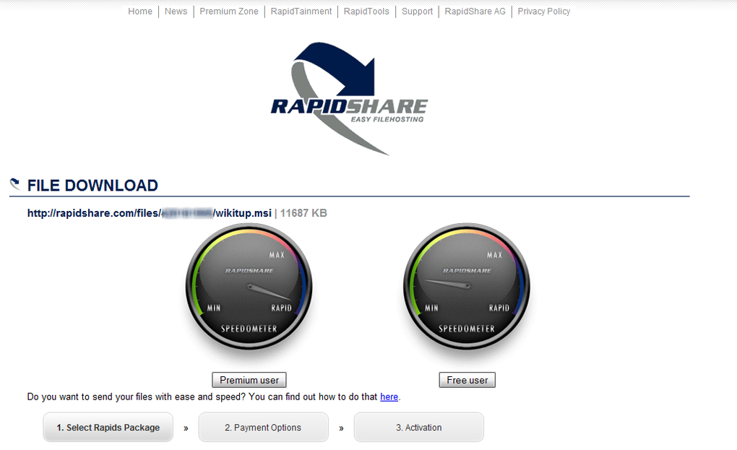
Task: Open the Support page
Action: (417, 12)
